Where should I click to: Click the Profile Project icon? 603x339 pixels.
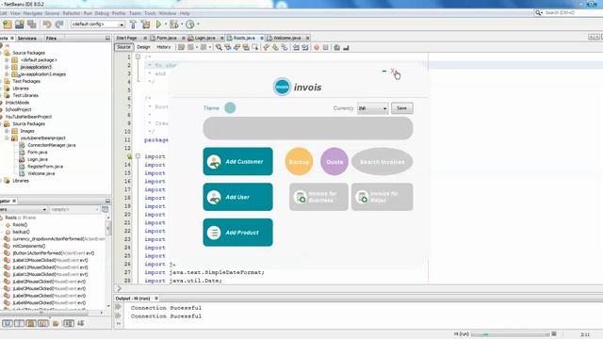coord(190,24)
